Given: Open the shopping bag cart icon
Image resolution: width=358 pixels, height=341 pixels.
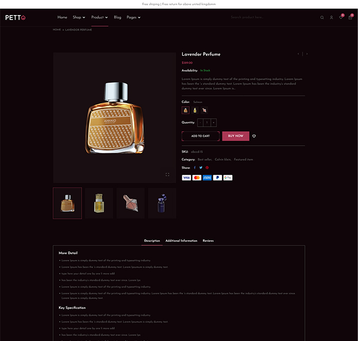Looking at the screenshot, I should pyautogui.click(x=350, y=18).
